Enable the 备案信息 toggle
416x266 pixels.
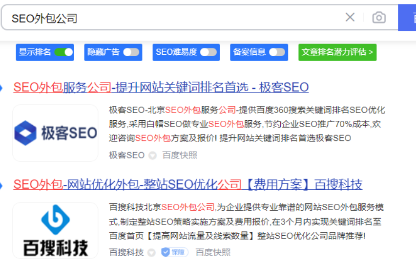(x=277, y=52)
